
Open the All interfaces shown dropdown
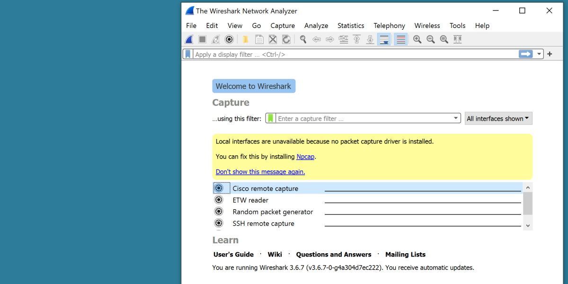pyautogui.click(x=498, y=118)
